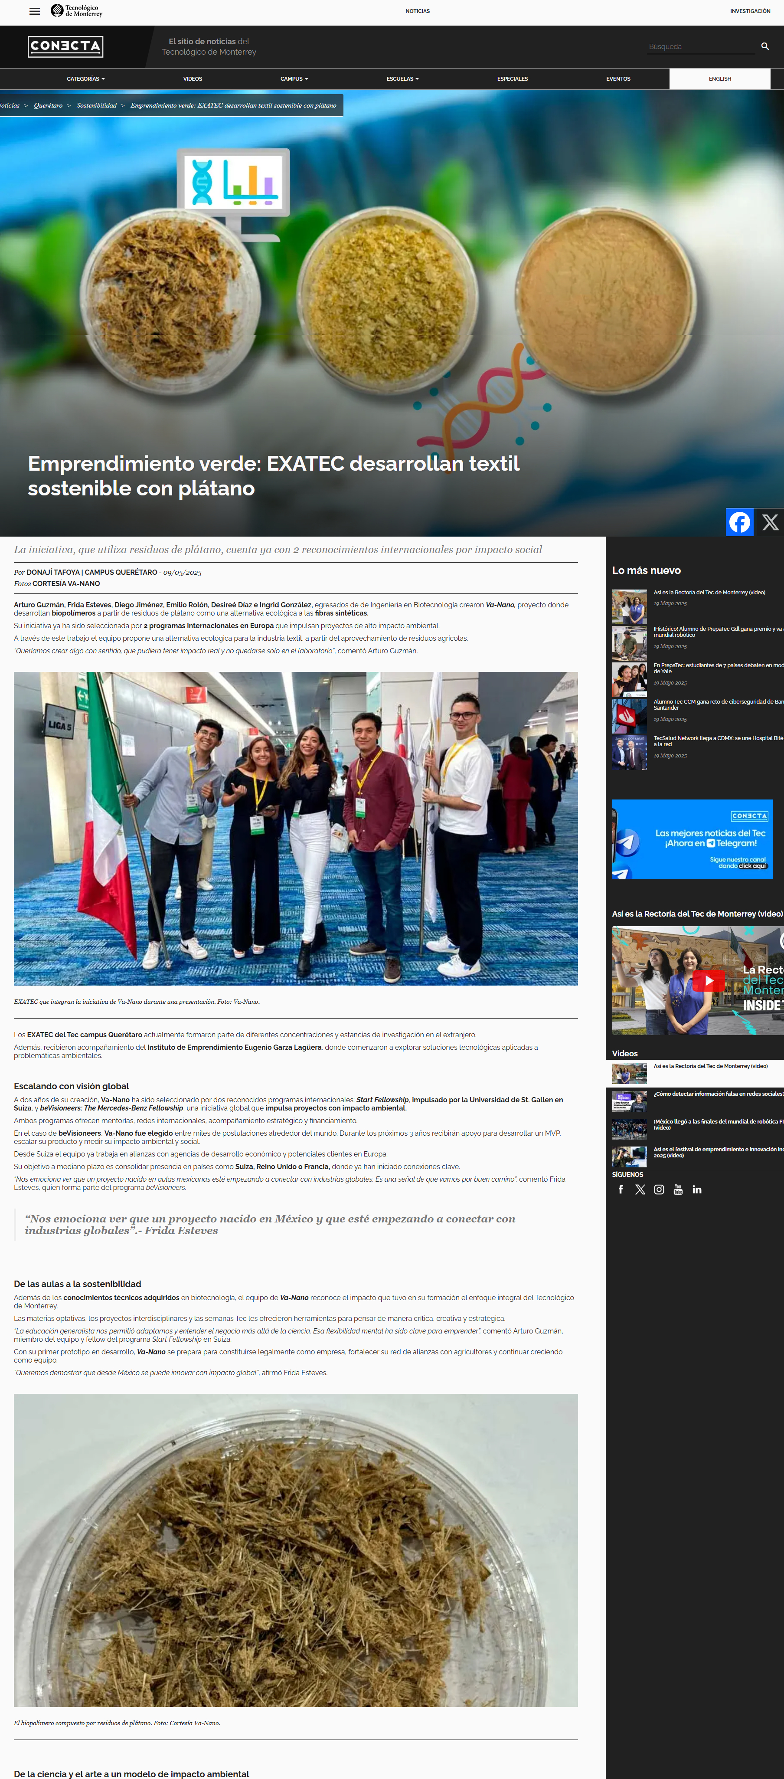Expand the Campus dropdown menu
784x1779 pixels.
click(x=294, y=79)
